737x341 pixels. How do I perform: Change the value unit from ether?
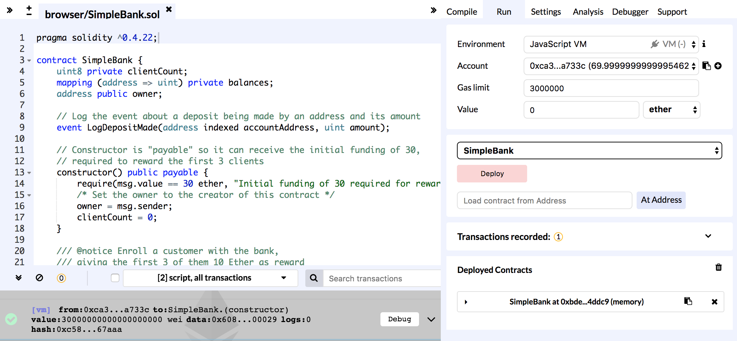click(671, 109)
